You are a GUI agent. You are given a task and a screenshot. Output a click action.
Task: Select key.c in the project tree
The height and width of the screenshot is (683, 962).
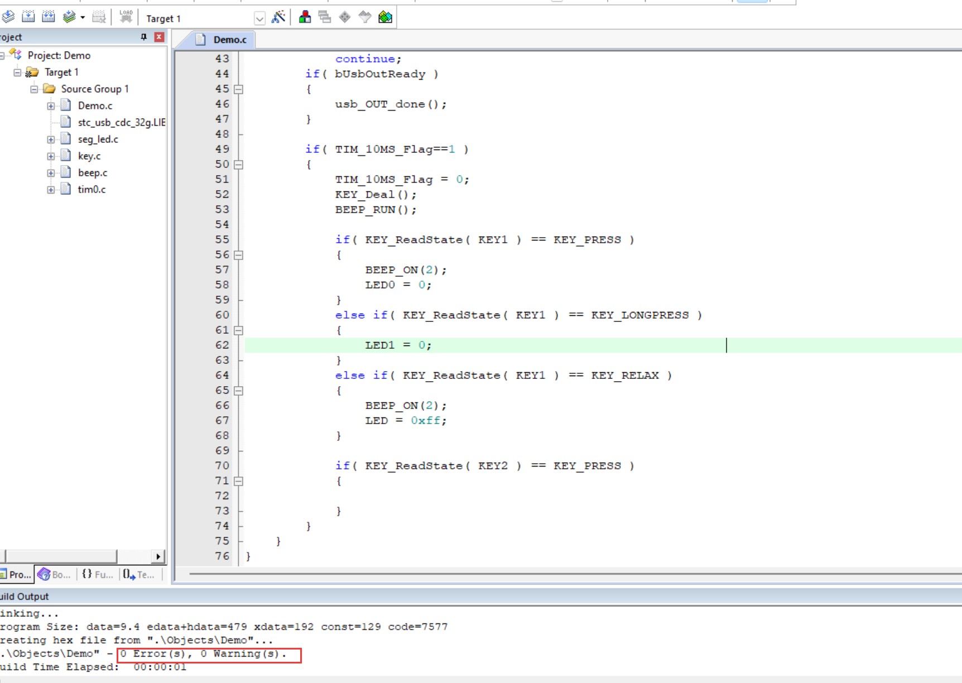click(89, 156)
